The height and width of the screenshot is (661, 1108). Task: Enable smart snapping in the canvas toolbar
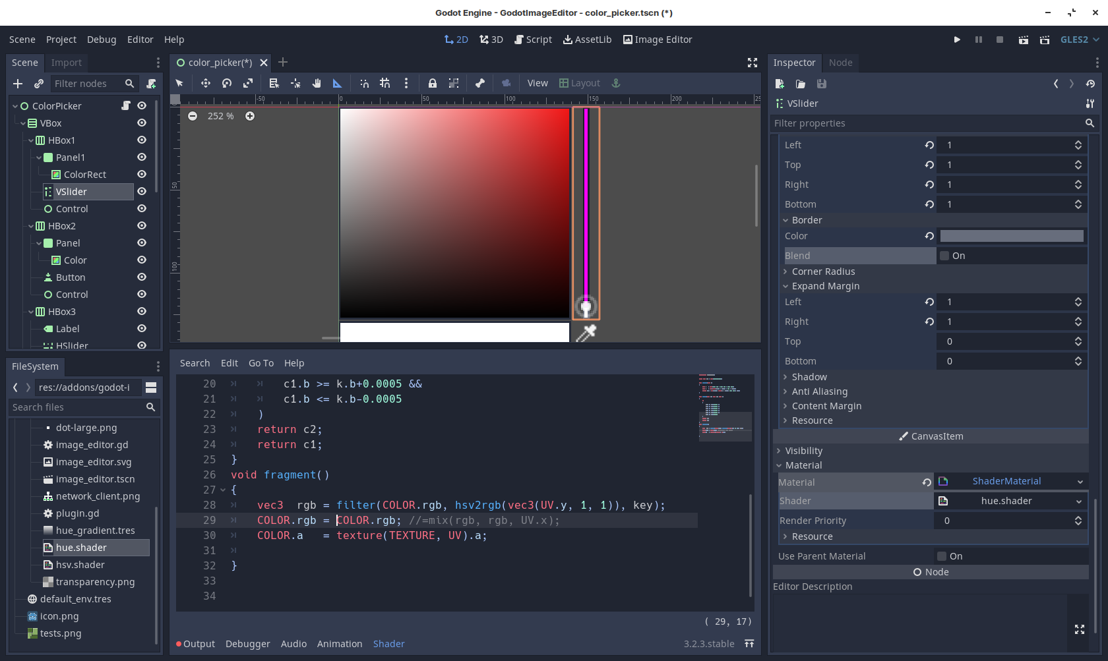364,83
